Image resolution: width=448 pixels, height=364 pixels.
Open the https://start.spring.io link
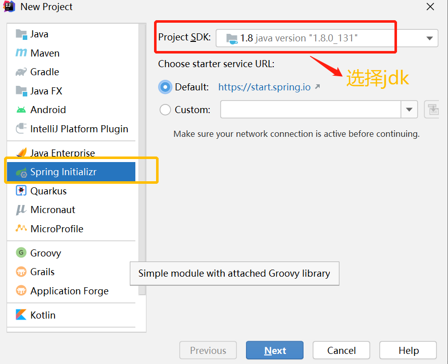(x=264, y=87)
